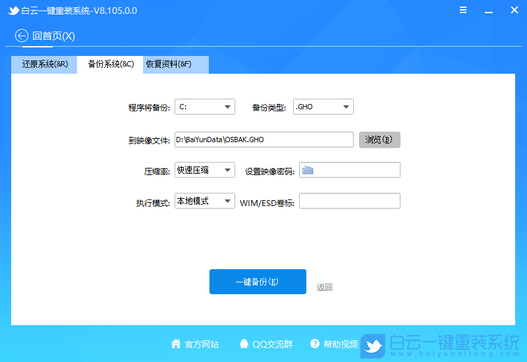This screenshot has width=527, height=362.
Task: Click the 备份类型 label
Action: [269, 108]
